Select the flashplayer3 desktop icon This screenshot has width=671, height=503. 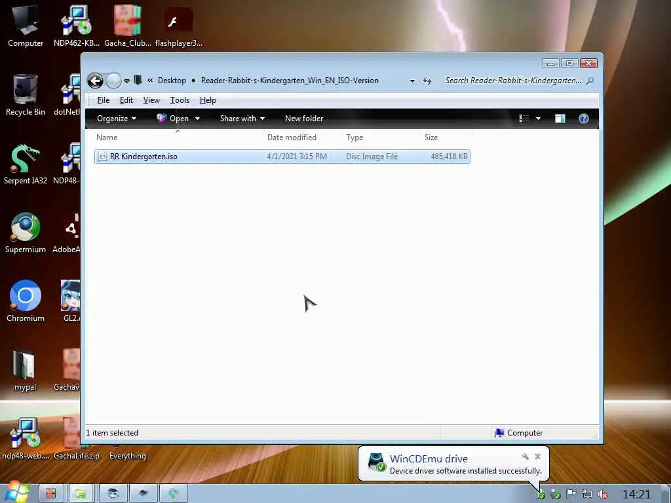pyautogui.click(x=178, y=26)
